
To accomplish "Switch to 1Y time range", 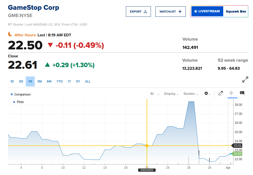I will tap(69, 81).
